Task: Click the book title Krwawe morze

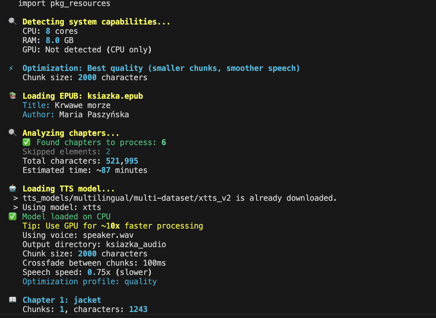Action: [x=82, y=105]
